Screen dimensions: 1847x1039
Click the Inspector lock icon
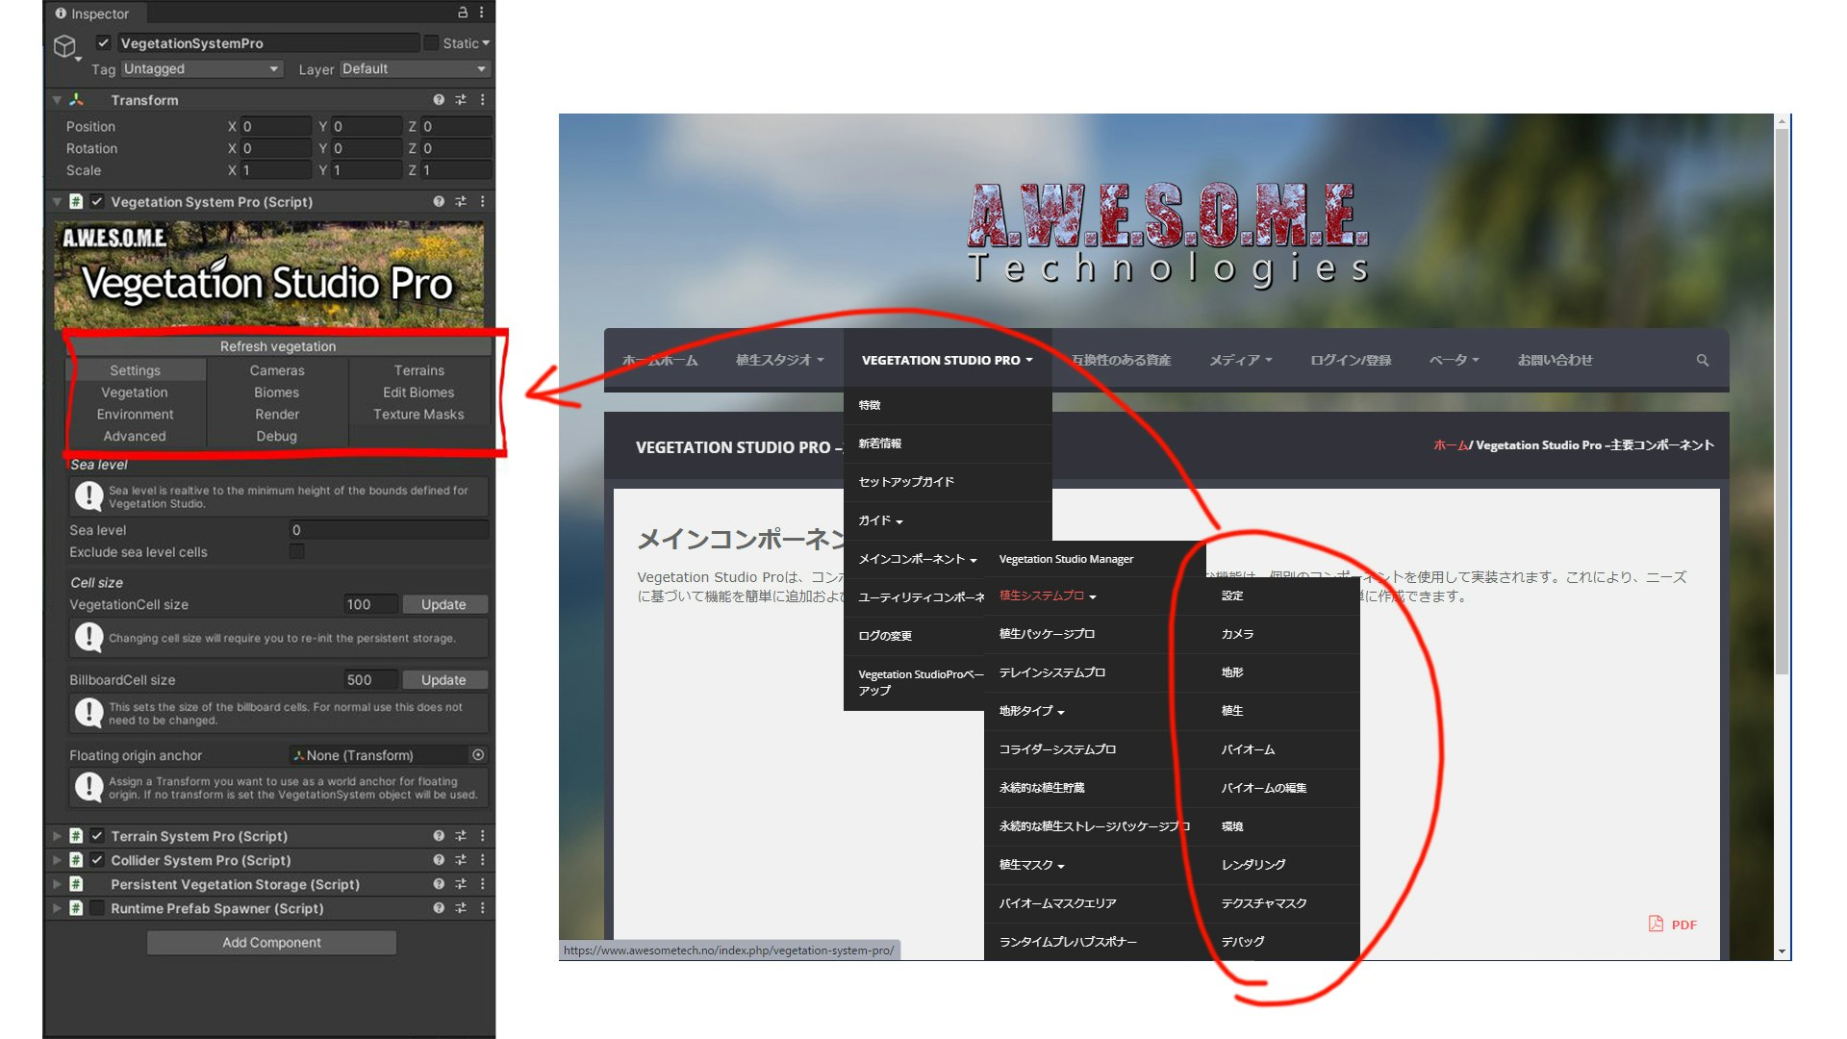(x=463, y=13)
